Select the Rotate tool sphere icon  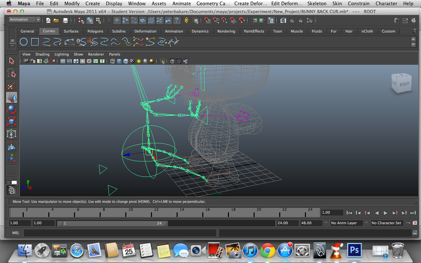pyautogui.click(x=12, y=110)
